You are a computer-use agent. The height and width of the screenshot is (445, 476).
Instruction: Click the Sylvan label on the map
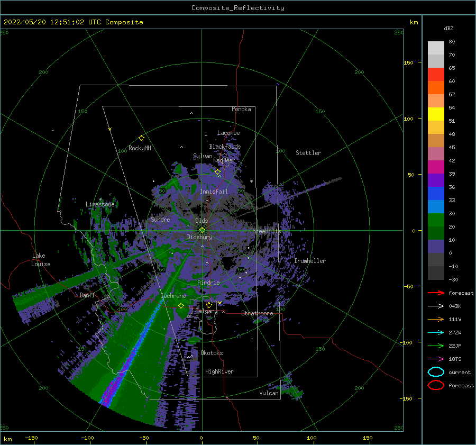click(x=203, y=156)
